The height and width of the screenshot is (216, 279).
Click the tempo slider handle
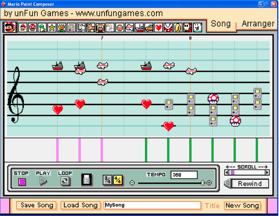pyautogui.click(x=203, y=182)
